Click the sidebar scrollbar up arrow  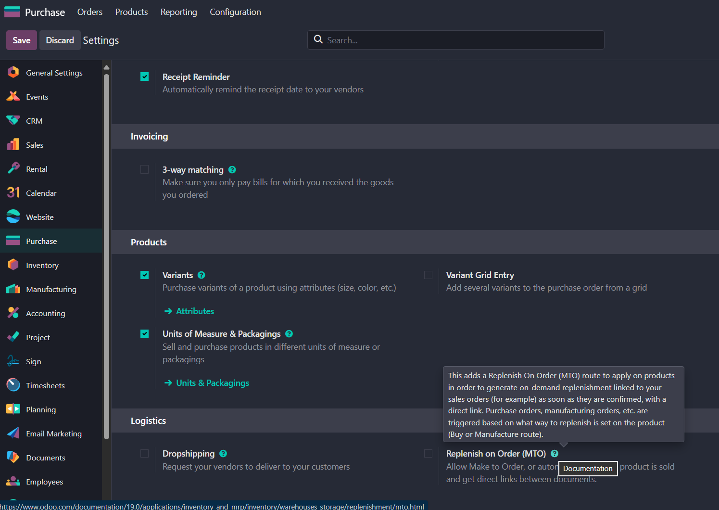pyautogui.click(x=107, y=67)
